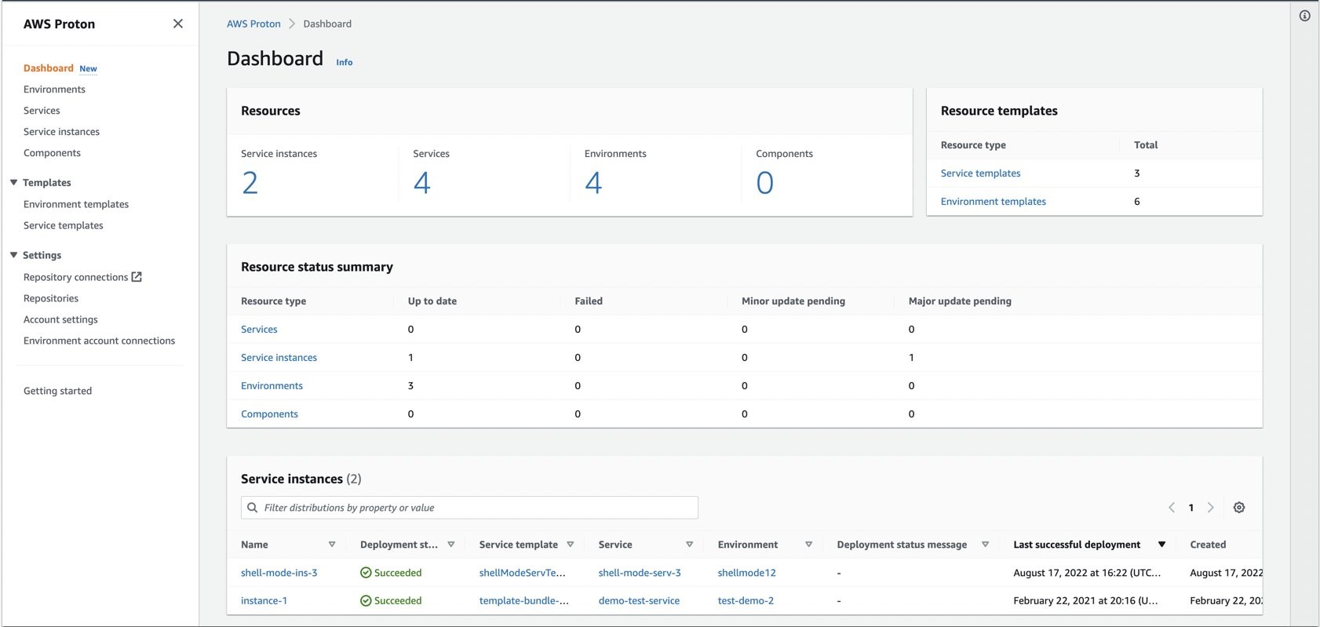Click Services link in Resource status summary
1320x627 pixels.
click(x=259, y=330)
